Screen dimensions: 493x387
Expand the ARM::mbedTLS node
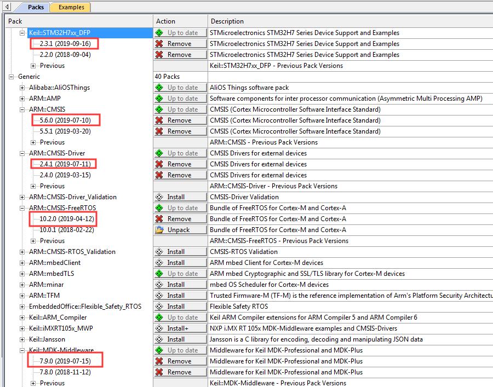click(22, 274)
